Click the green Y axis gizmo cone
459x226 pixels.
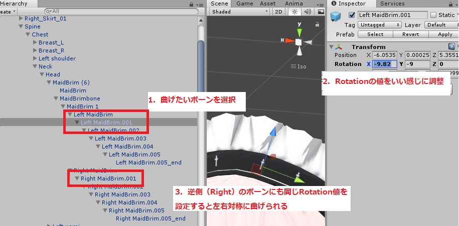[x=299, y=32]
